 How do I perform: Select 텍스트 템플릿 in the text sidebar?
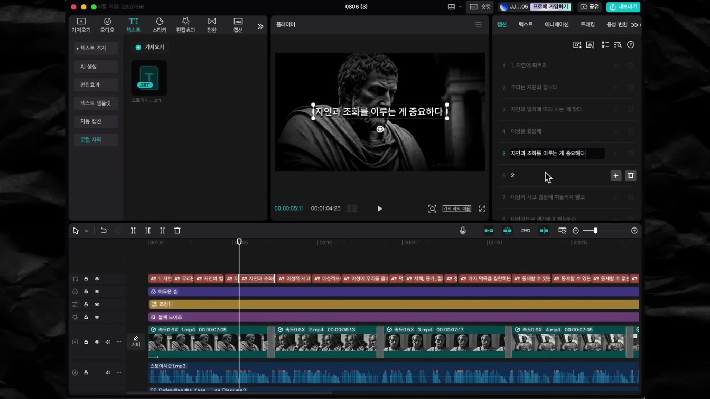(96, 103)
